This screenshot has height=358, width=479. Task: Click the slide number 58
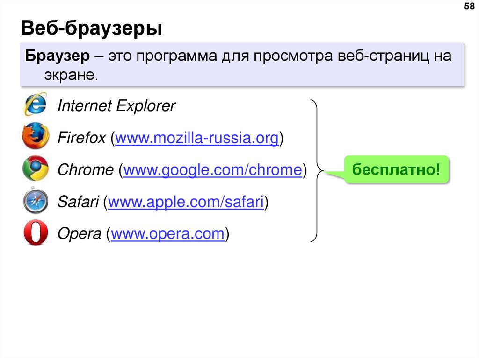coord(468,7)
